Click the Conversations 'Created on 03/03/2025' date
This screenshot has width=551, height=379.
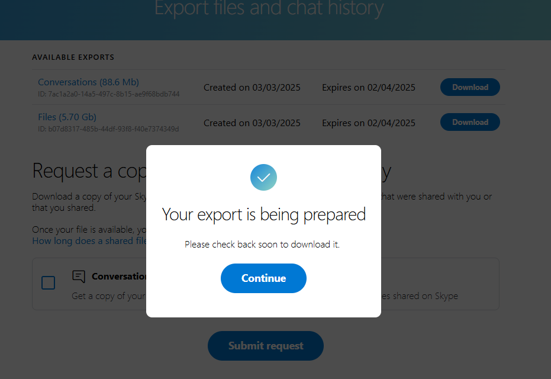pyautogui.click(x=252, y=88)
